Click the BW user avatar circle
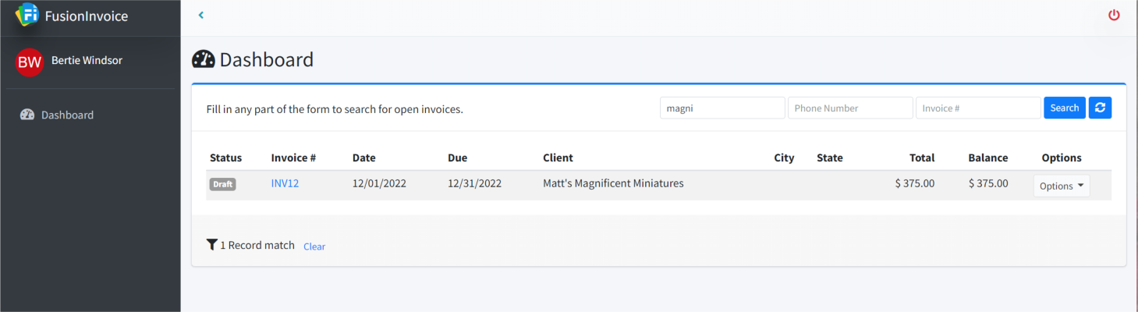This screenshot has width=1138, height=312. (x=30, y=62)
